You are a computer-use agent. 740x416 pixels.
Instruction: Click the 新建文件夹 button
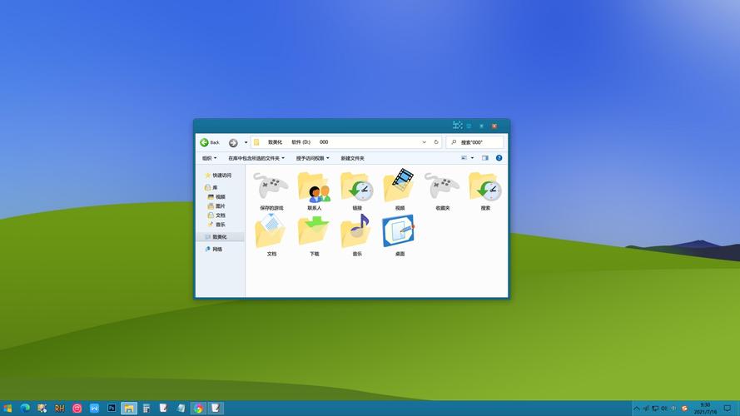pyautogui.click(x=353, y=158)
